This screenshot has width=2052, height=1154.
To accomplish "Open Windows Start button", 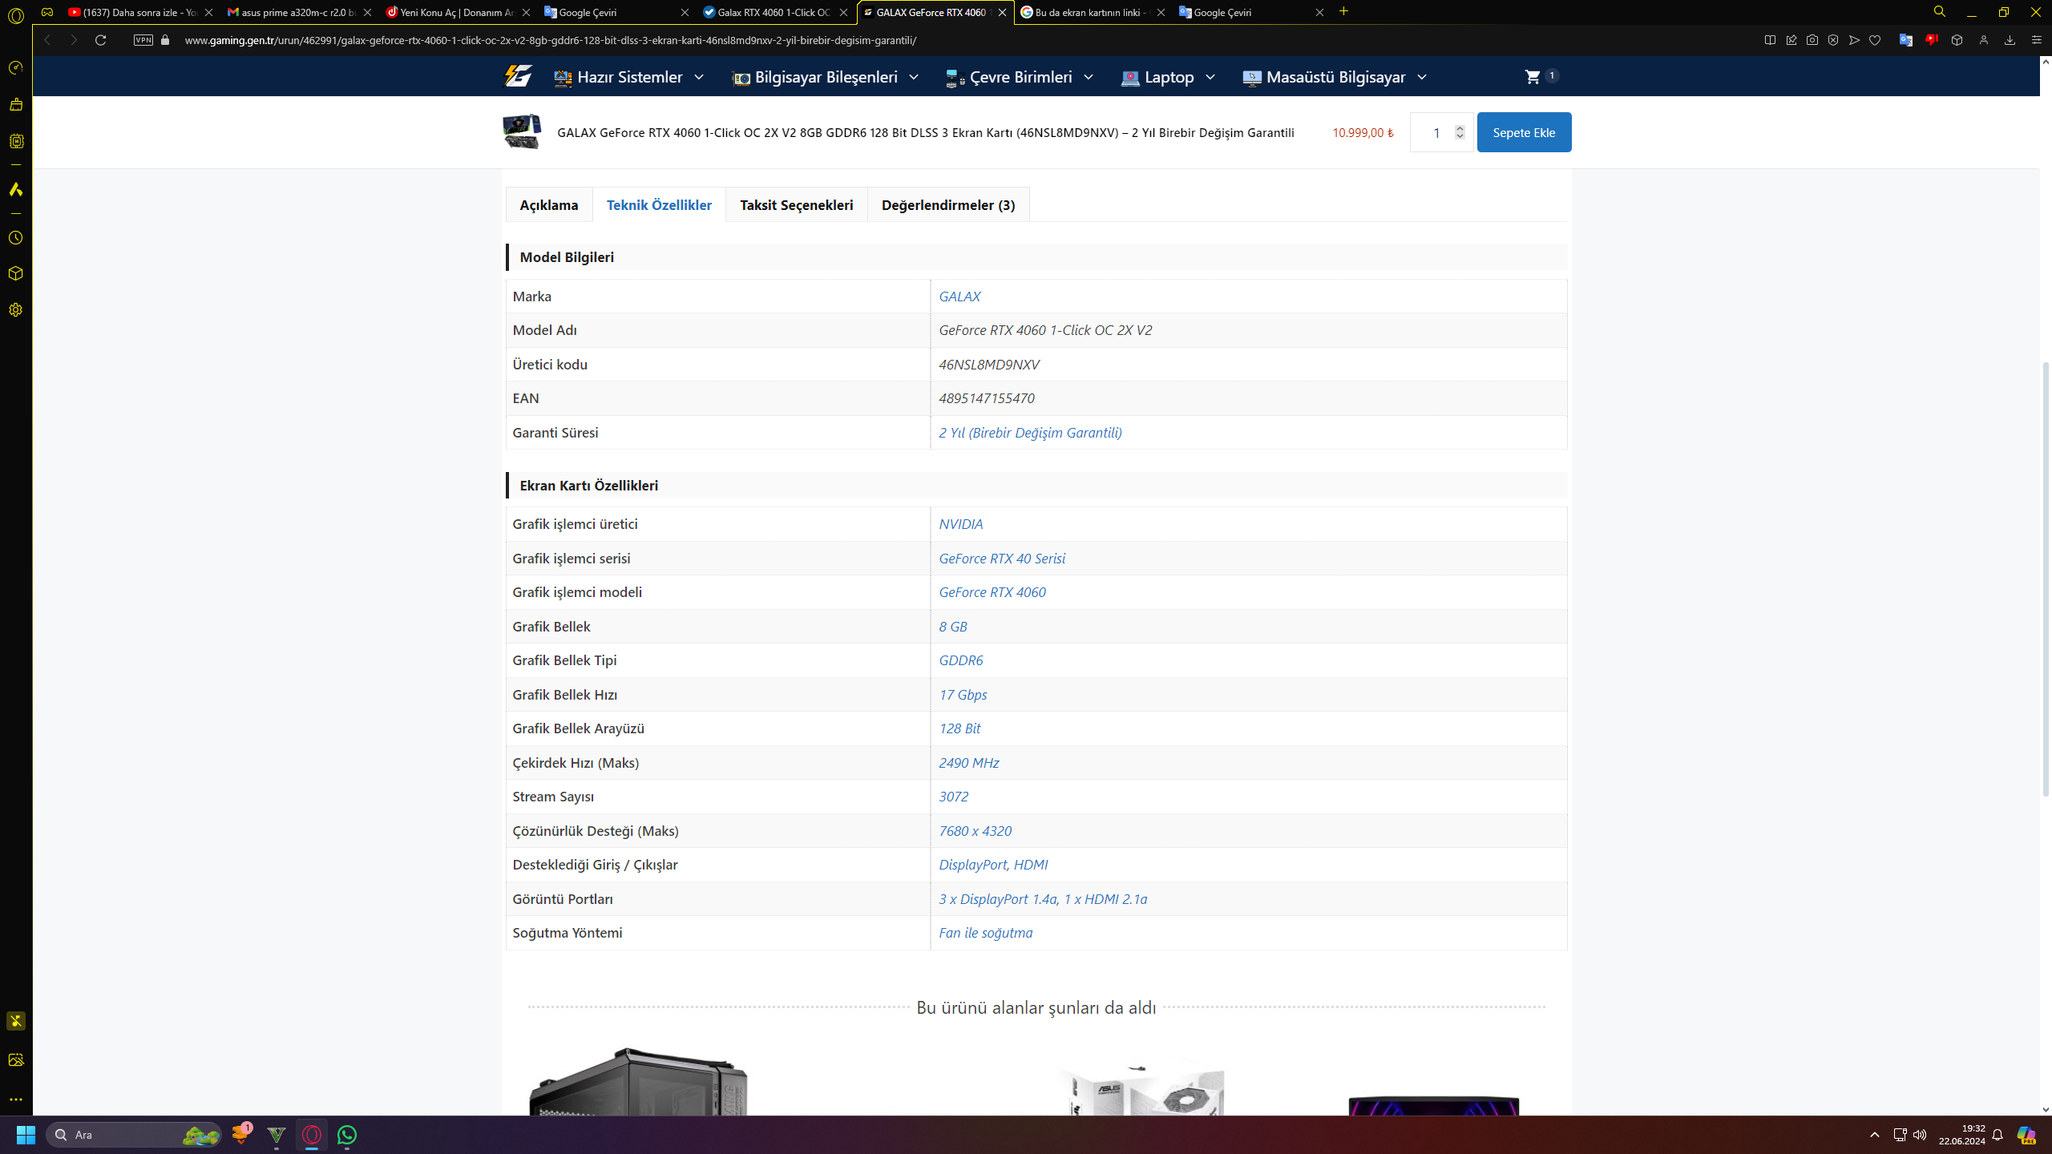I will pos(26,1135).
